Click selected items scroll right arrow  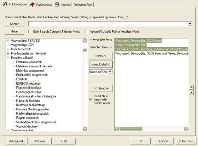186,129
